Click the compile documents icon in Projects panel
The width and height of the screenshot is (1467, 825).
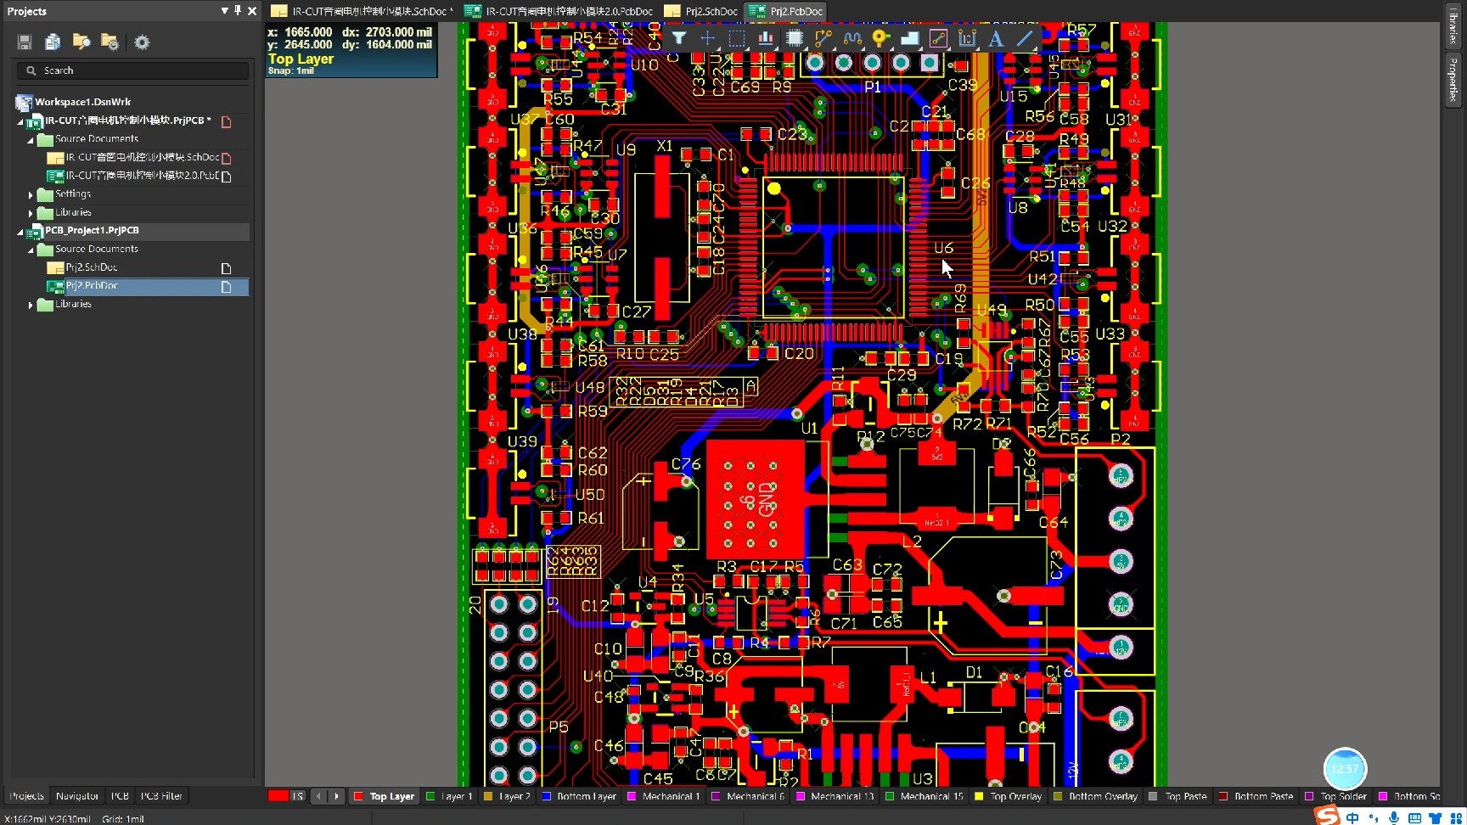[x=53, y=42]
